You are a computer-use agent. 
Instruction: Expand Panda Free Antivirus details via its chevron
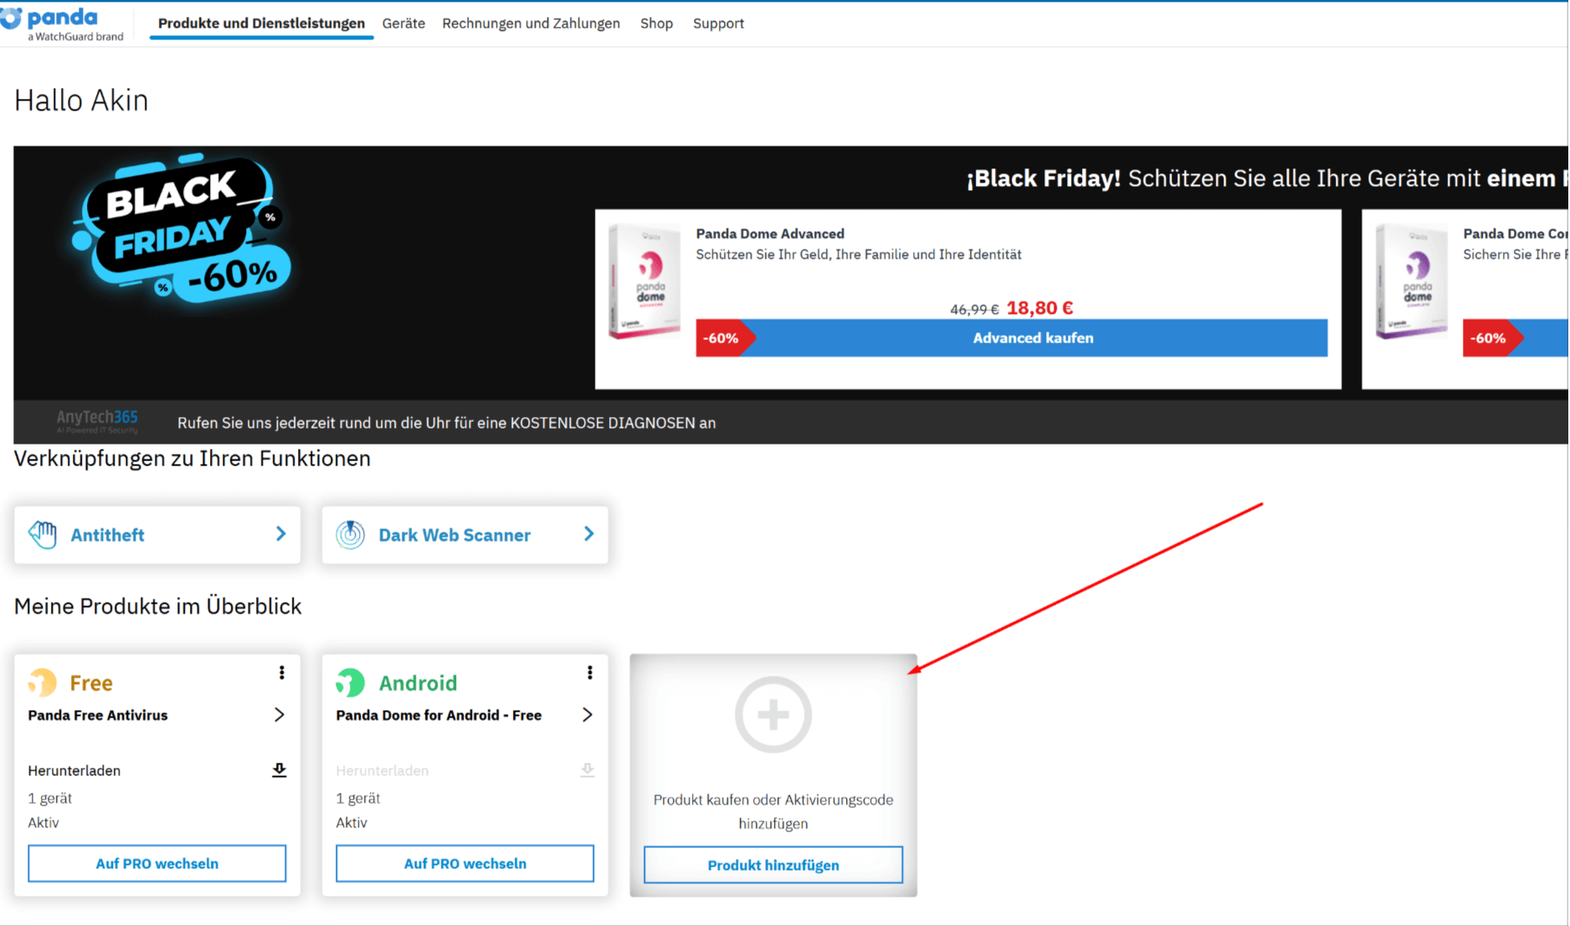click(280, 715)
